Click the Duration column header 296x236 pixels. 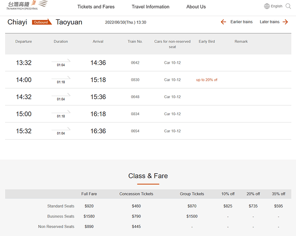click(61, 42)
